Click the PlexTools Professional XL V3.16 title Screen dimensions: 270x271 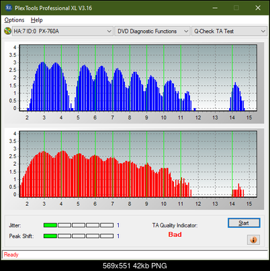click(53, 8)
